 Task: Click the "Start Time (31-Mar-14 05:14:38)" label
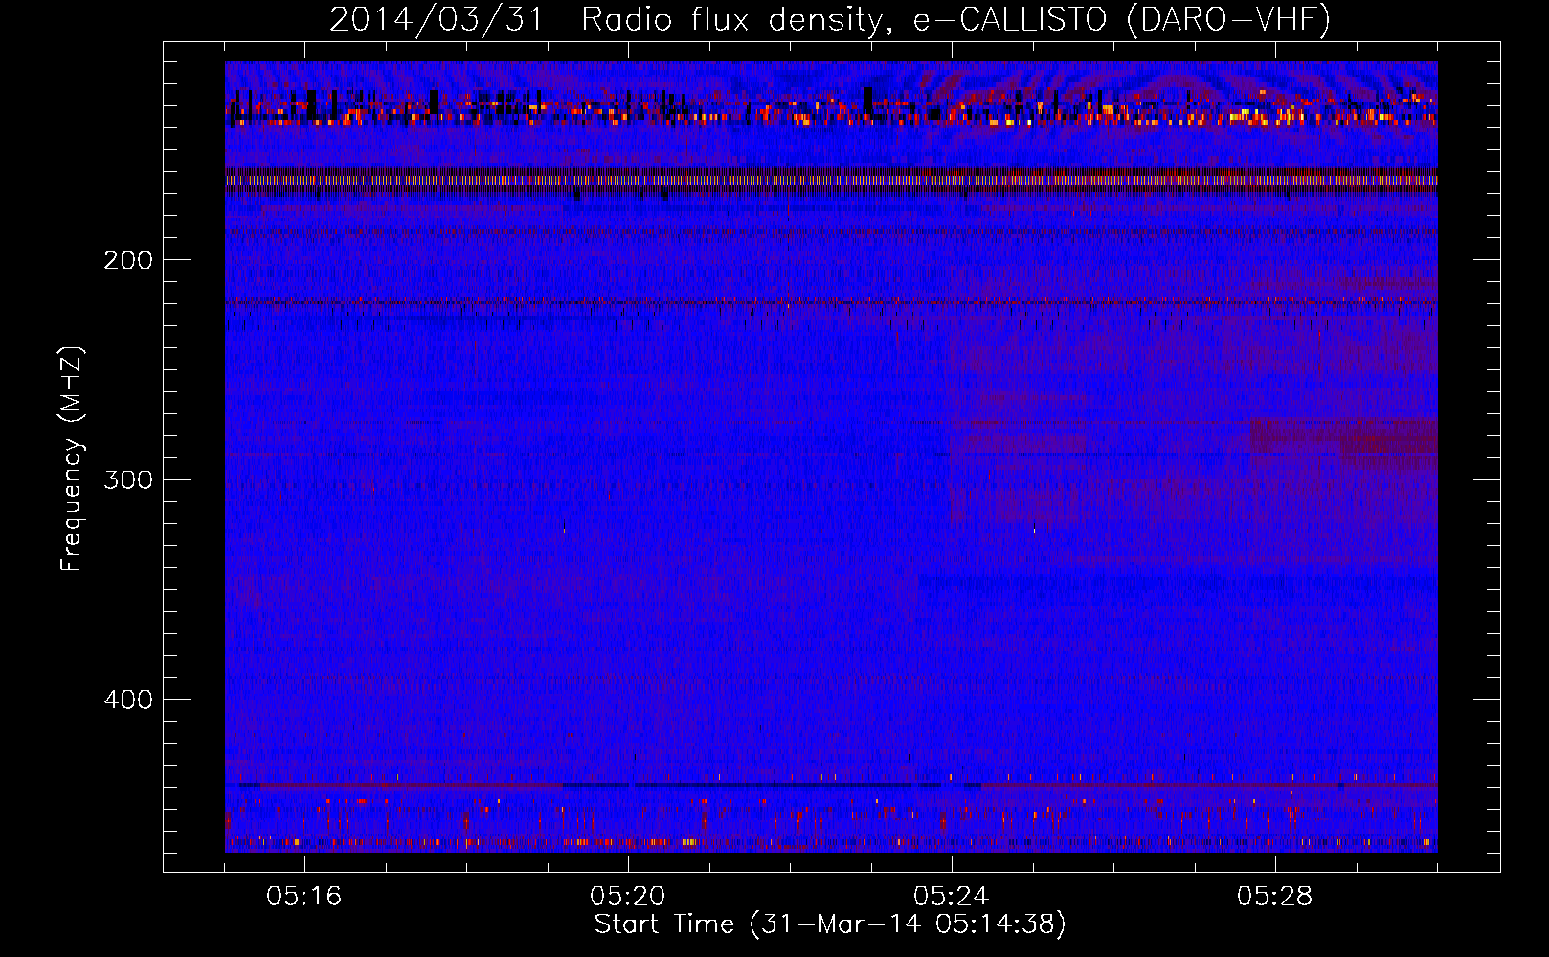tap(830, 924)
